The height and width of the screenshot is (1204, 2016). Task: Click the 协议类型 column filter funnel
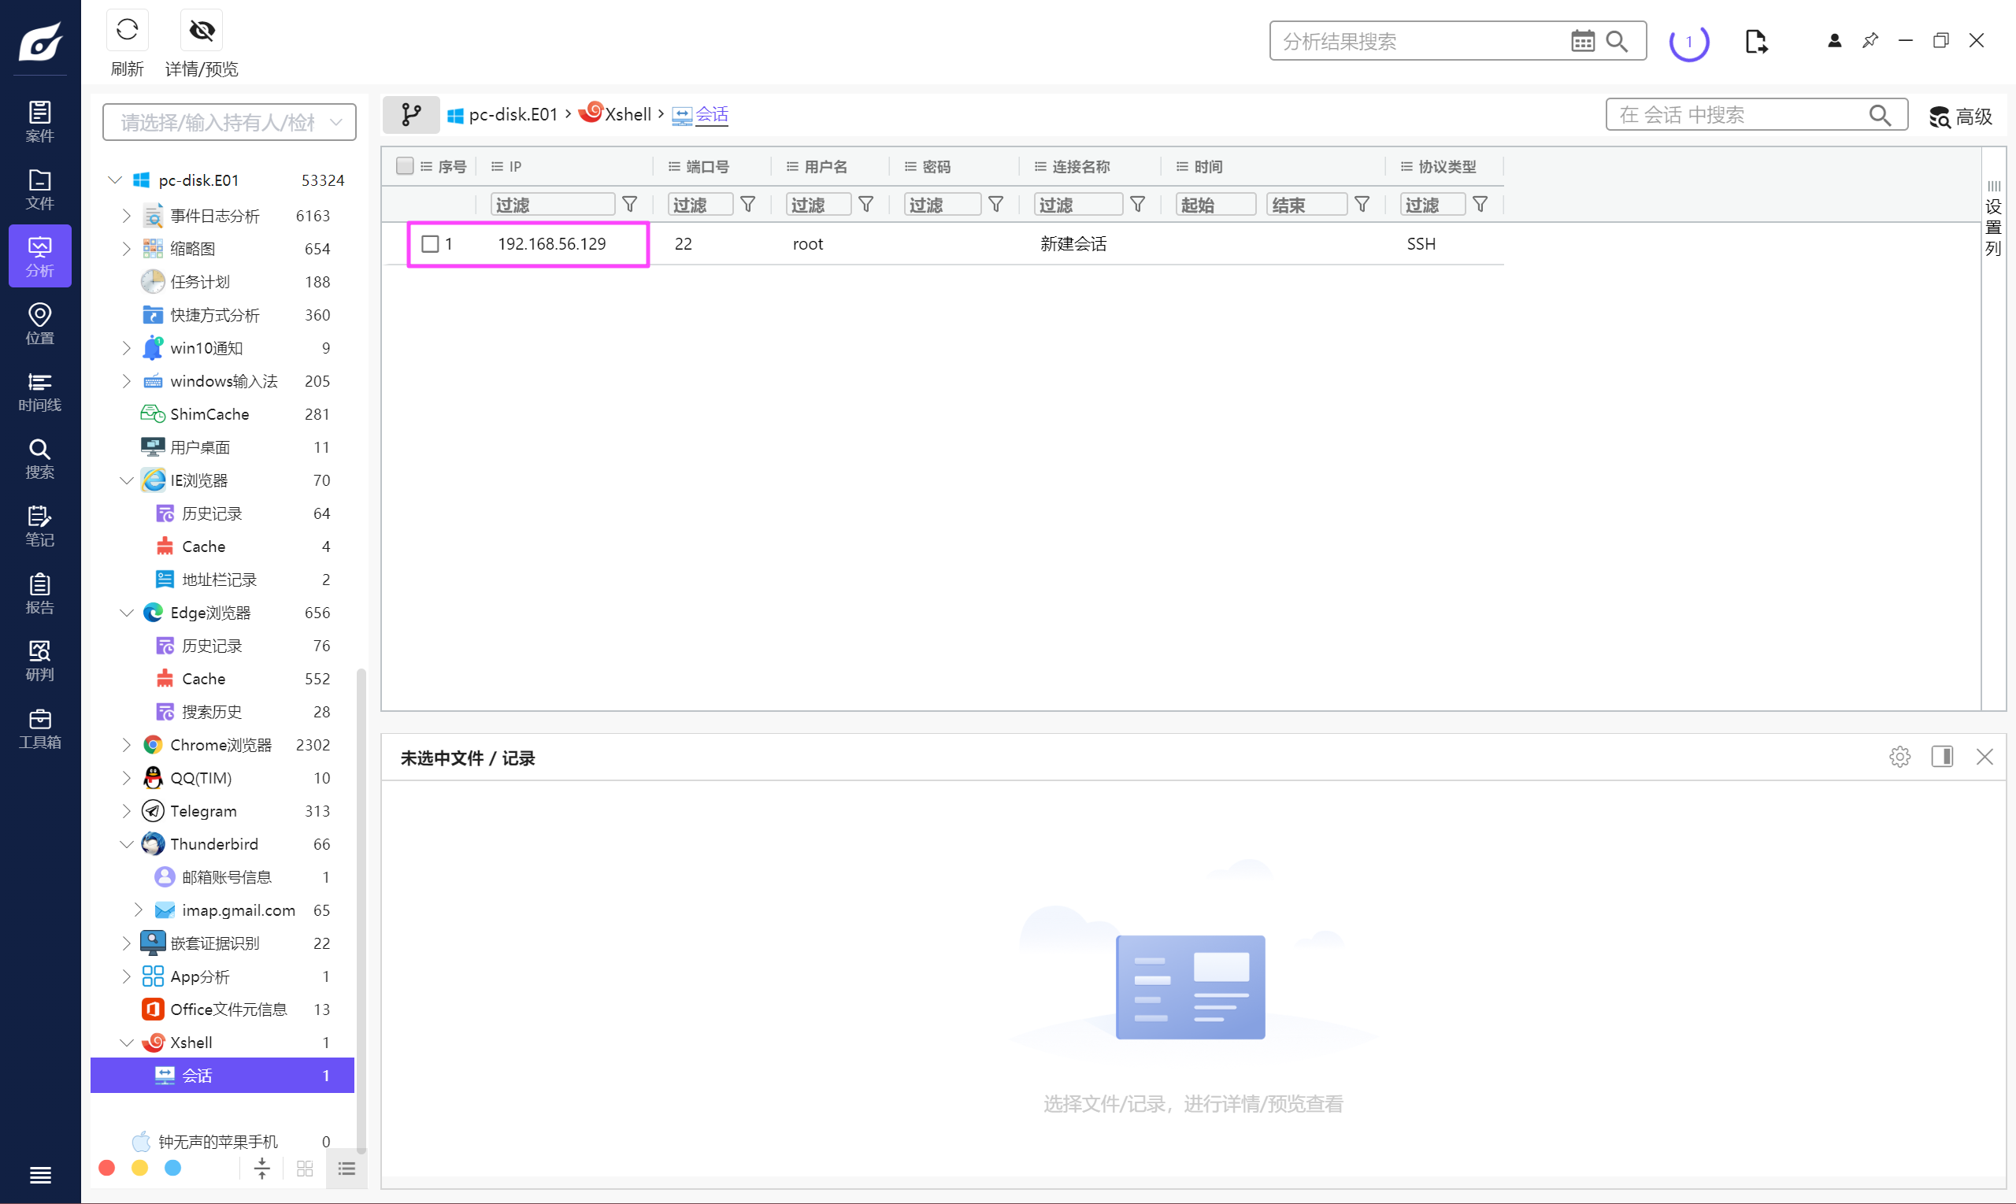(x=1480, y=205)
